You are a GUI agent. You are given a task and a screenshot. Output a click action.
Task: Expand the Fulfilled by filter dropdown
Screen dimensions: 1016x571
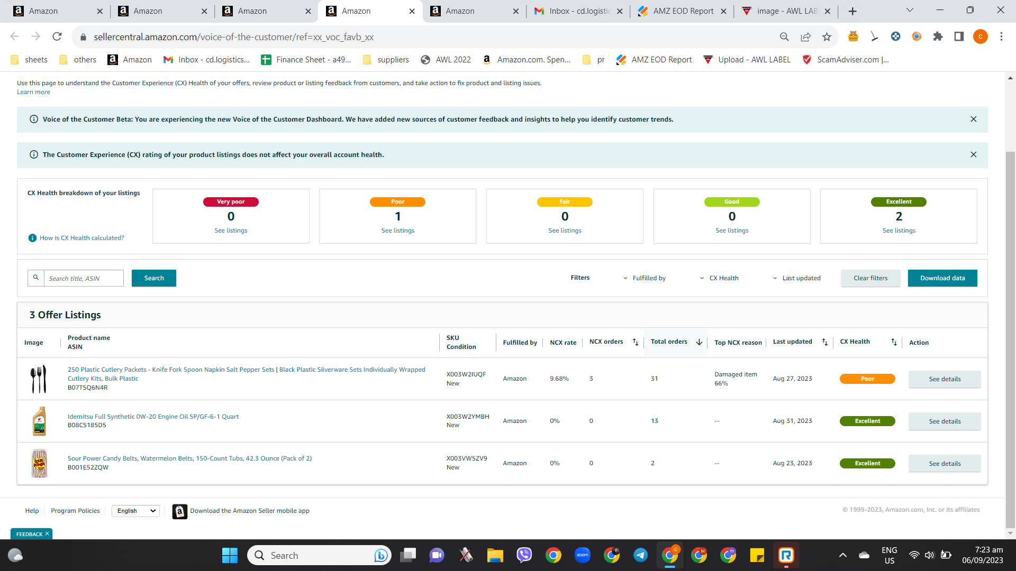[644, 278]
